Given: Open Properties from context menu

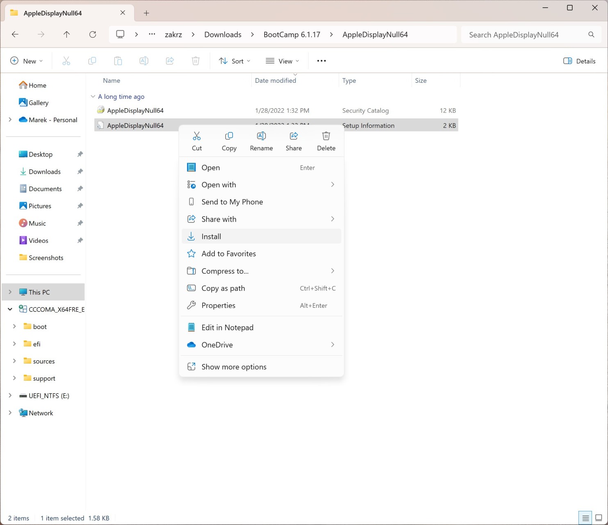Looking at the screenshot, I should tap(261, 305).
